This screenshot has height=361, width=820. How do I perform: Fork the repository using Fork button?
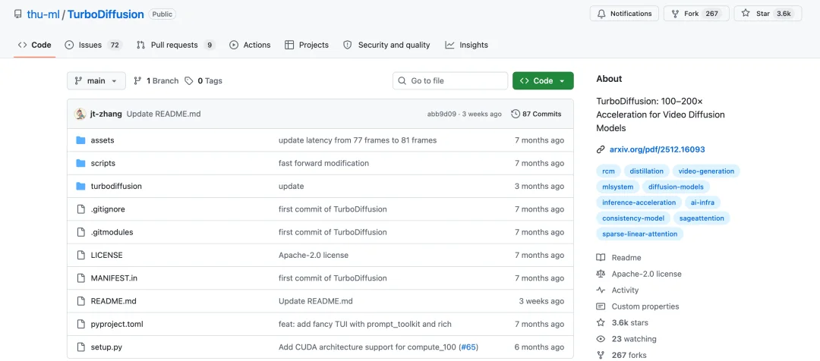point(696,14)
